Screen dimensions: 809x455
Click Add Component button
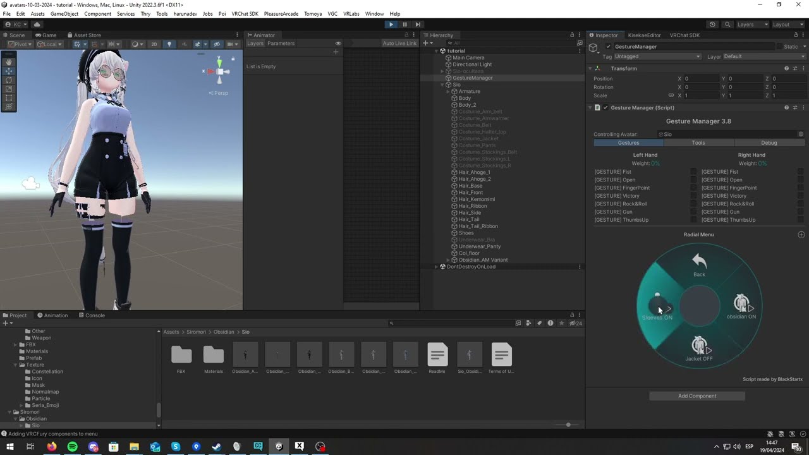pos(697,396)
